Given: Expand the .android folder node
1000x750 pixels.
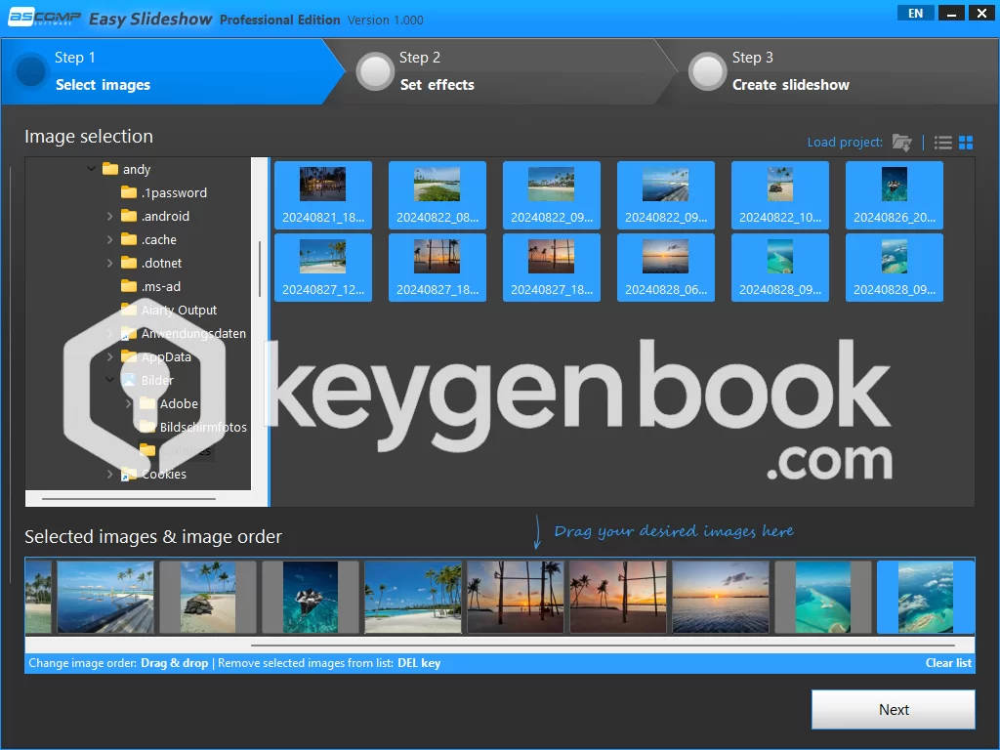Looking at the screenshot, I should [110, 216].
